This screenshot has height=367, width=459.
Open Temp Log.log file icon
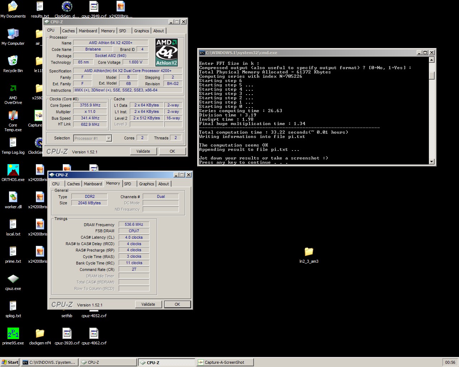[13, 146]
